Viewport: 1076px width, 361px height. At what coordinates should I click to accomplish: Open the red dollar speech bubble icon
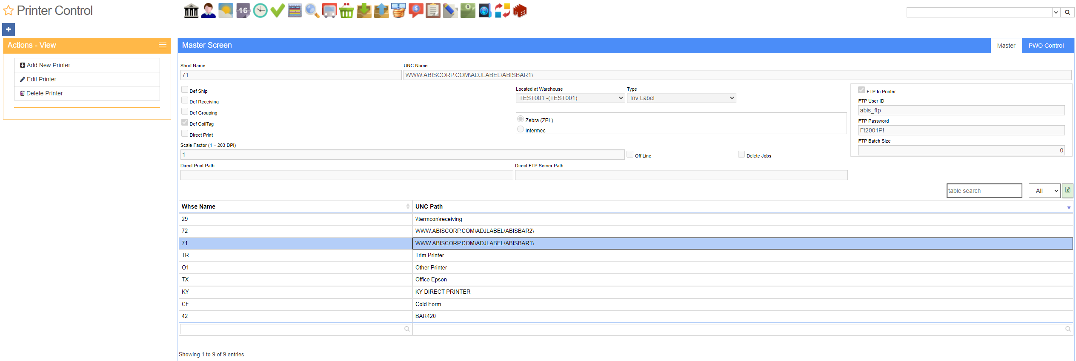(416, 11)
